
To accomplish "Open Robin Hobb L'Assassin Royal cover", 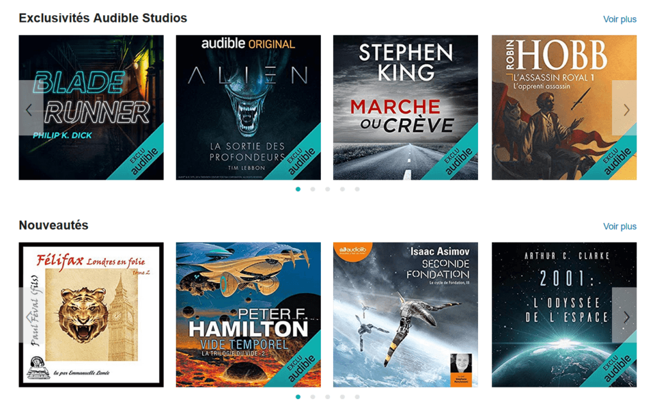I will coord(565,108).
